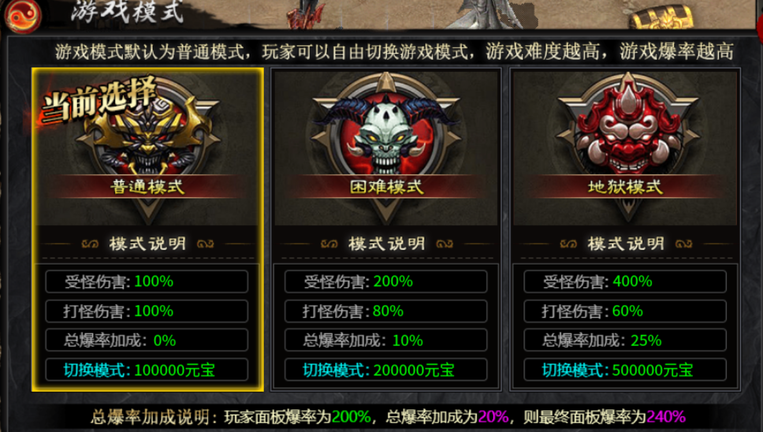Image resolution: width=763 pixels, height=432 pixels.
Task: Click the 总爆率加成 0% row
Action: tap(147, 340)
